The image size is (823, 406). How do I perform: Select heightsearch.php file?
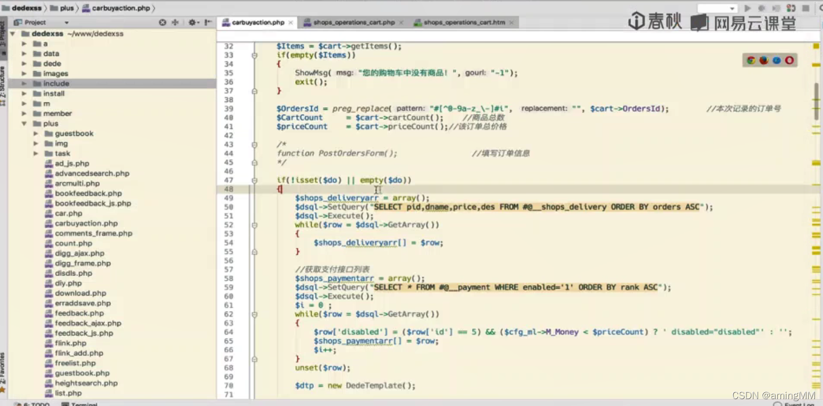[x=87, y=383]
